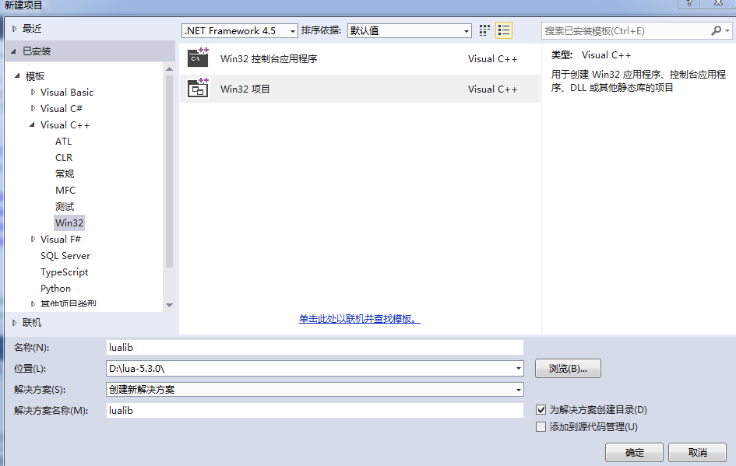Click the 确定 button

coord(634,453)
